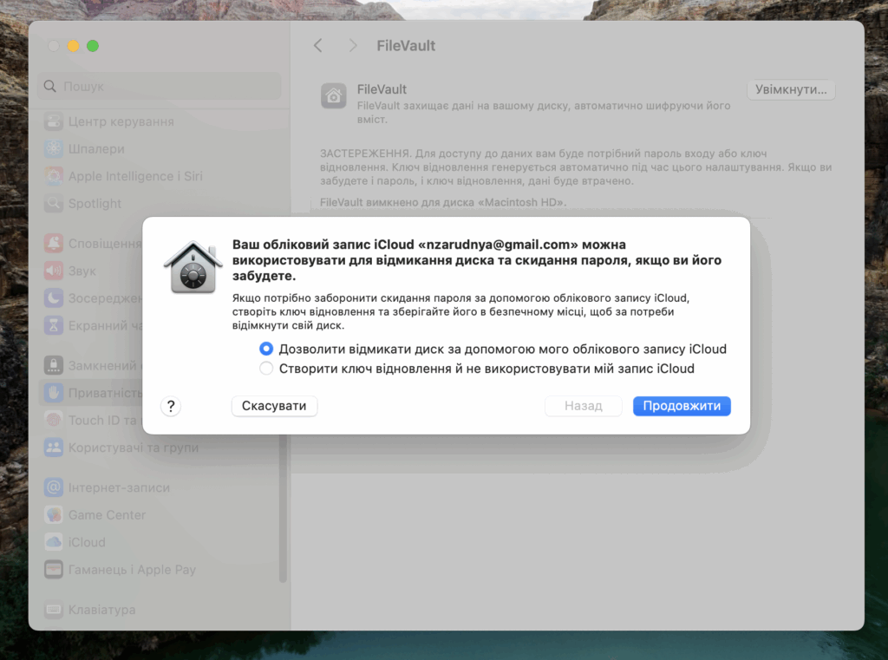This screenshot has width=888, height=660.
Task: Open Користувачі та групи settings item
Action: [133, 448]
